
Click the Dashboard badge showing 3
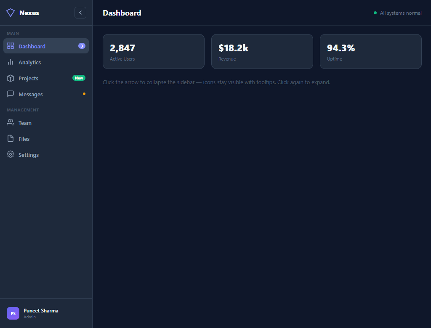point(82,46)
